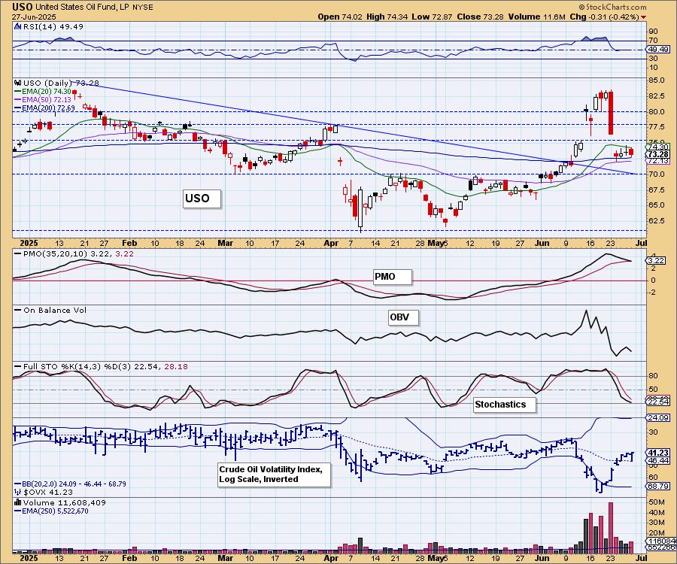Click the 20M label on the volume axis
This screenshot has width=677, height=564.
point(656,533)
